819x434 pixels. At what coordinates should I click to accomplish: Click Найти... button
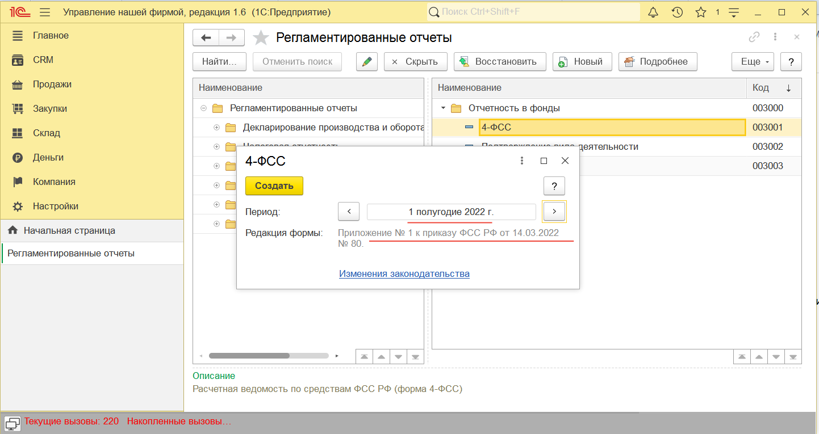219,62
